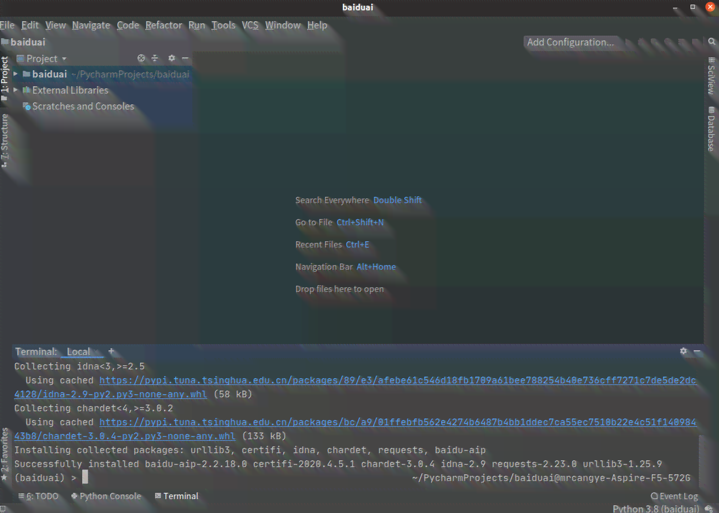Click the idna-2.9 whl link
Screen dimensions: 719x513
[111, 395]
